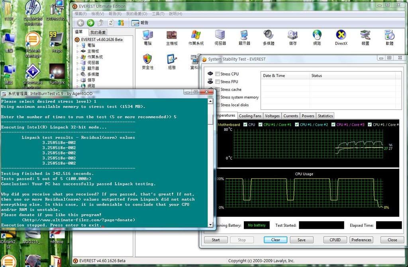
Task: Click the Save button in System Stability Test
Action: (302, 240)
